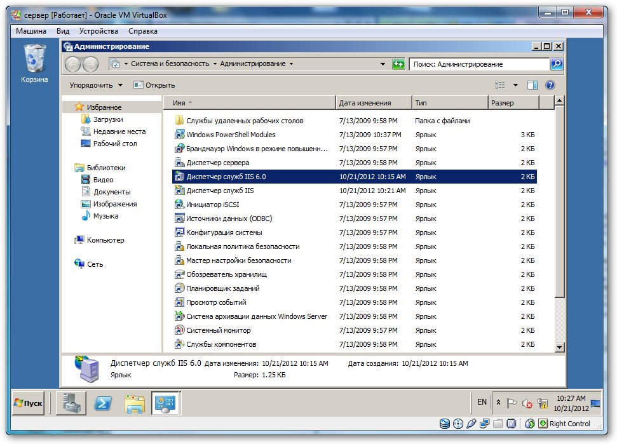This screenshot has height=444, width=617.
Task: Open Рабочий стол in the navigation pane
Action: [x=115, y=144]
